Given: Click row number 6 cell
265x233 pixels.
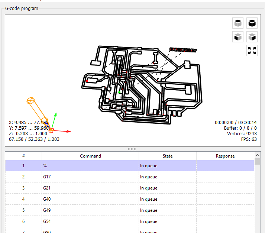Looking at the screenshot, I should [x=23, y=221].
